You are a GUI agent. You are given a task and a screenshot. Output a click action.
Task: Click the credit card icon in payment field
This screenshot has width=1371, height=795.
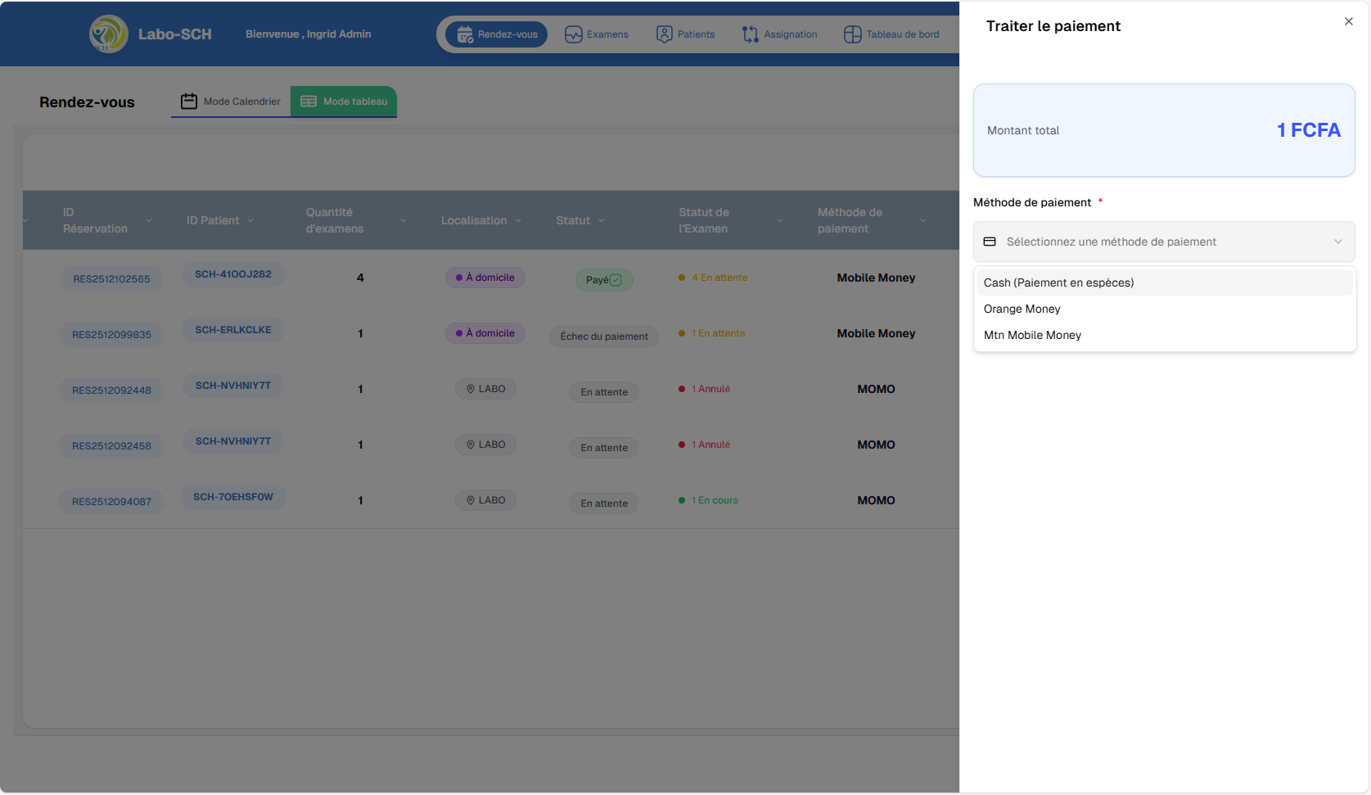coord(990,242)
